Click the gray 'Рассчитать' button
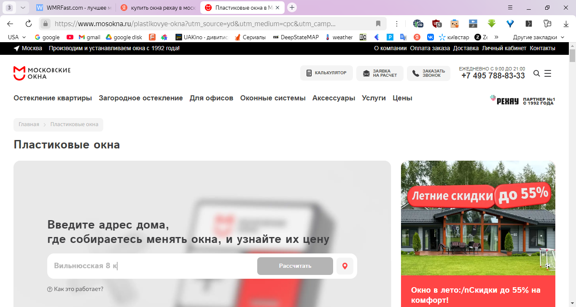The image size is (576, 307). [x=295, y=266]
